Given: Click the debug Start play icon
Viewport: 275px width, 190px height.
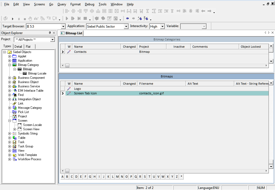Looking at the screenshot, I should (13, 19).
